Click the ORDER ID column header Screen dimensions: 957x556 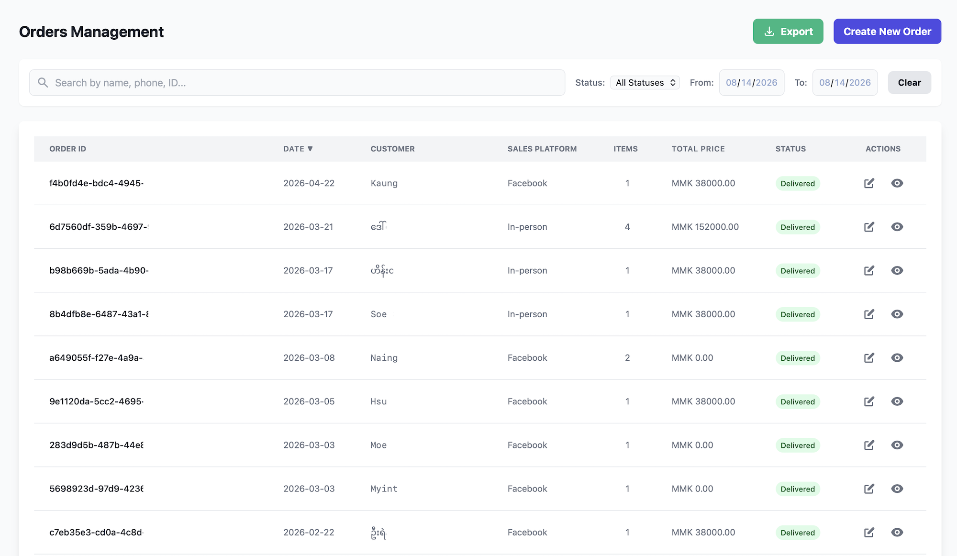[68, 149]
